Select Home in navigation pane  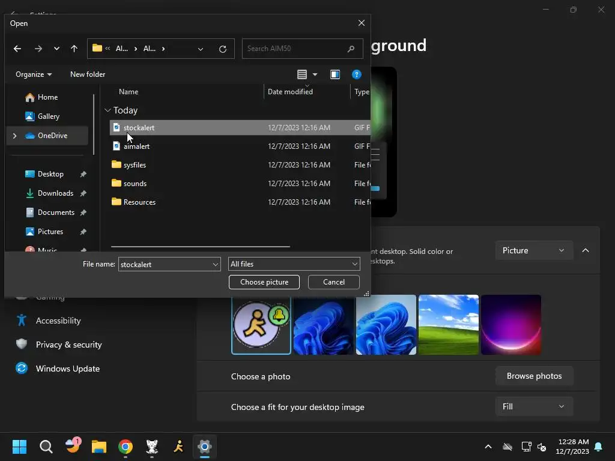pos(47,97)
